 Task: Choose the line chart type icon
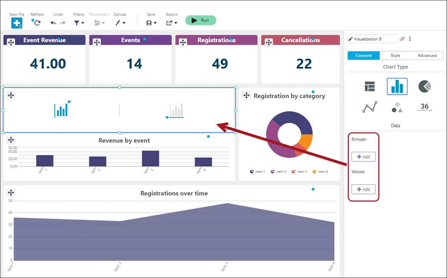[x=370, y=107]
